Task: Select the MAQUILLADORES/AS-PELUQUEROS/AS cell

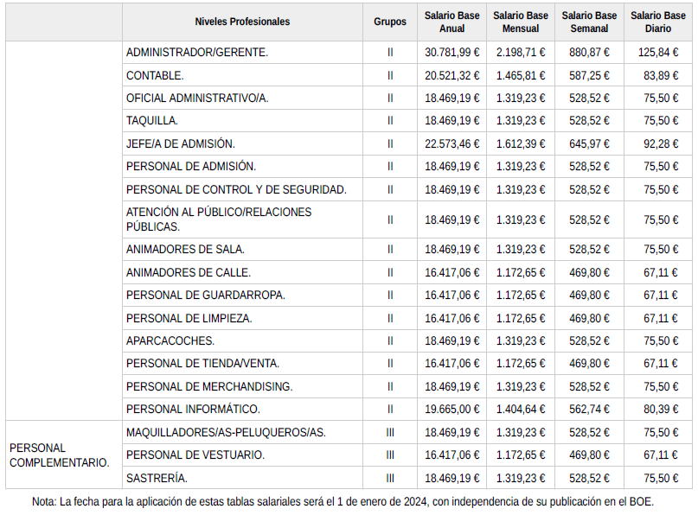Action: [x=226, y=432]
